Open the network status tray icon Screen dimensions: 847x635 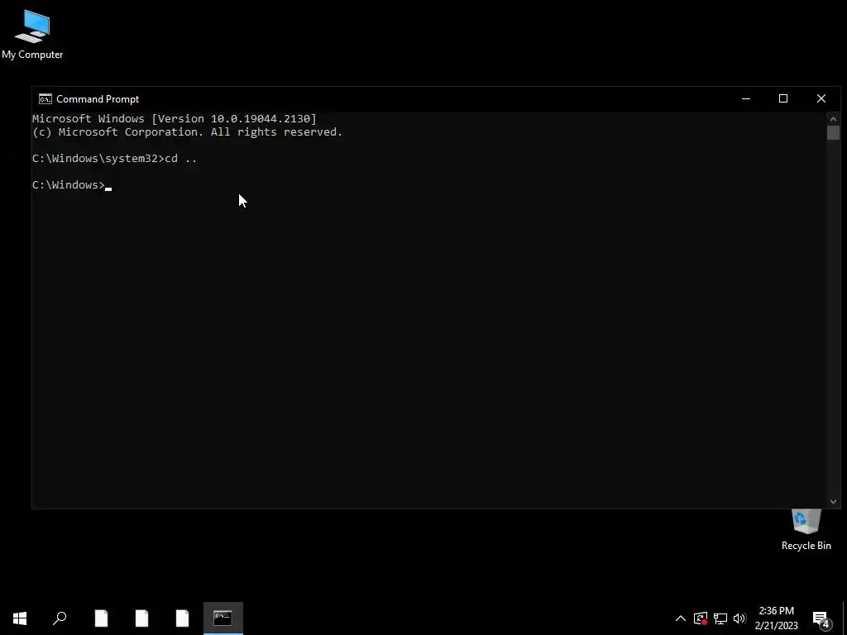(720, 618)
